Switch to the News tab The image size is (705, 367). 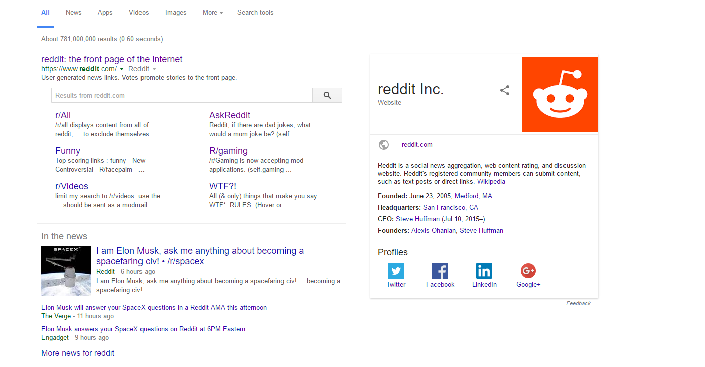(x=73, y=12)
